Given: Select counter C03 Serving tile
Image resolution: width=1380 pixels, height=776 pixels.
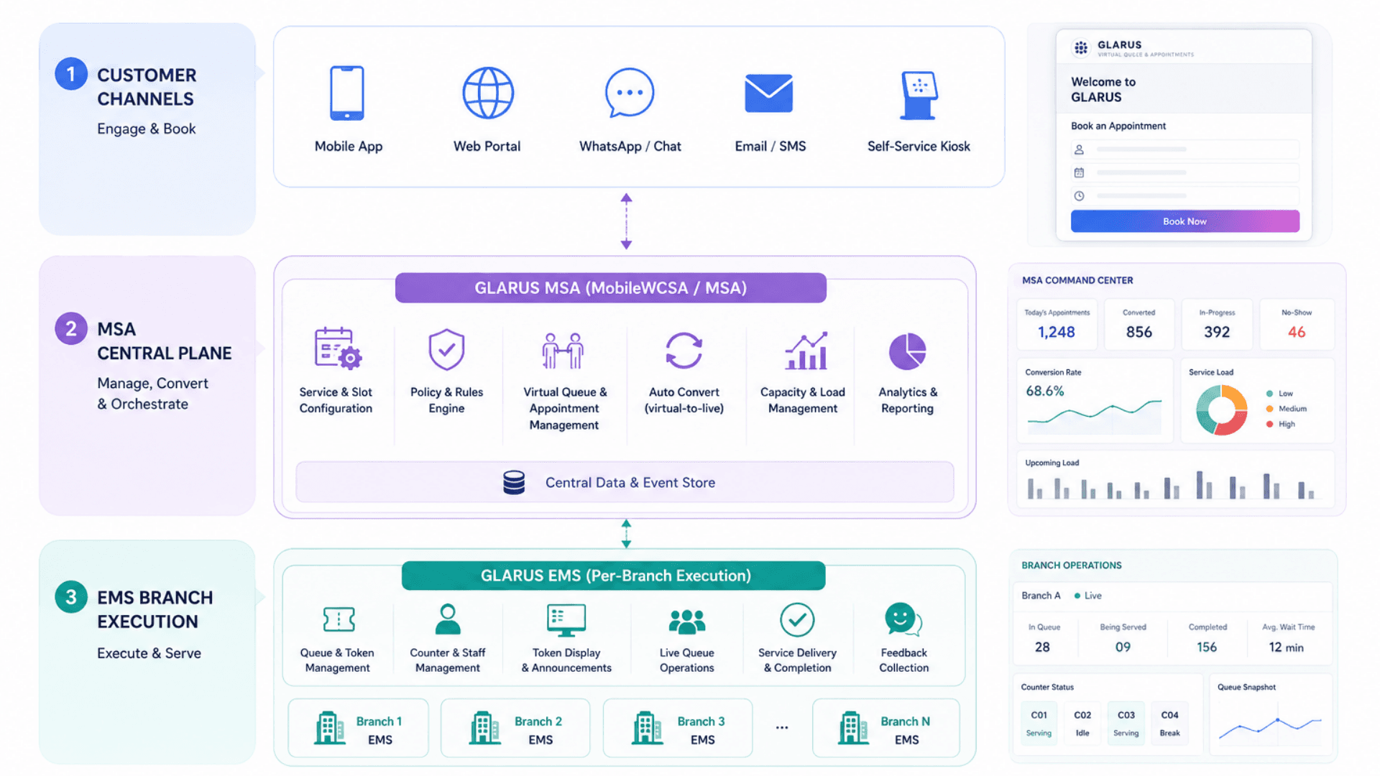Looking at the screenshot, I should point(1126,723).
